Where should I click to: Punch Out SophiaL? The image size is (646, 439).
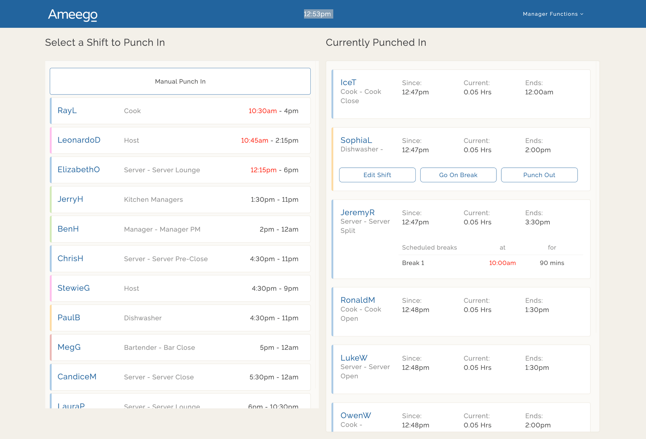[x=539, y=175]
